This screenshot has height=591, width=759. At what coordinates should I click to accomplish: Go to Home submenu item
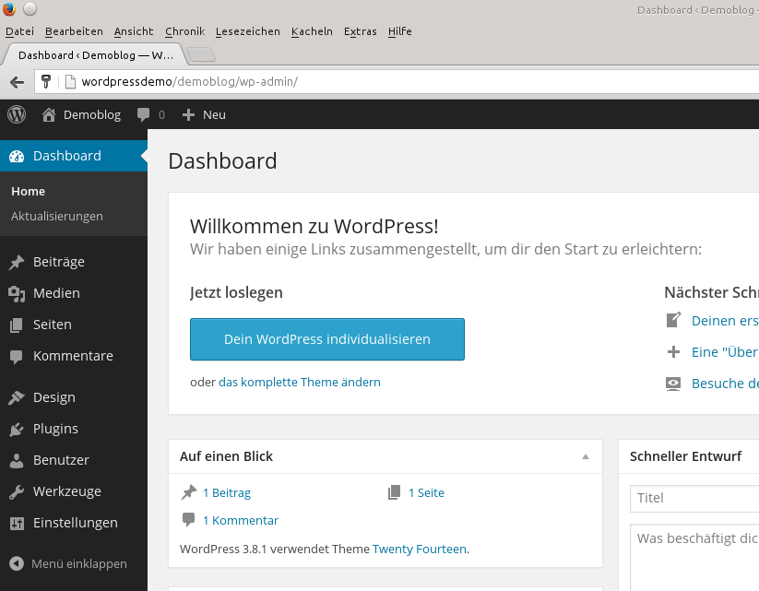[x=28, y=192]
